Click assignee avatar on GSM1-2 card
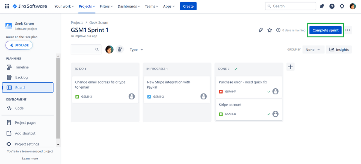 (x=203, y=96)
